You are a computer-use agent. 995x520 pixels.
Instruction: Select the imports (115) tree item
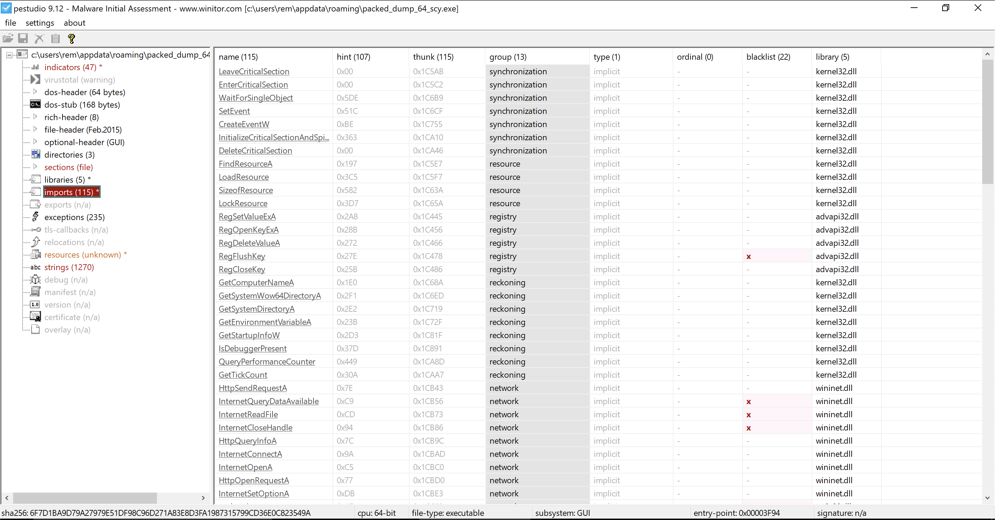72,192
